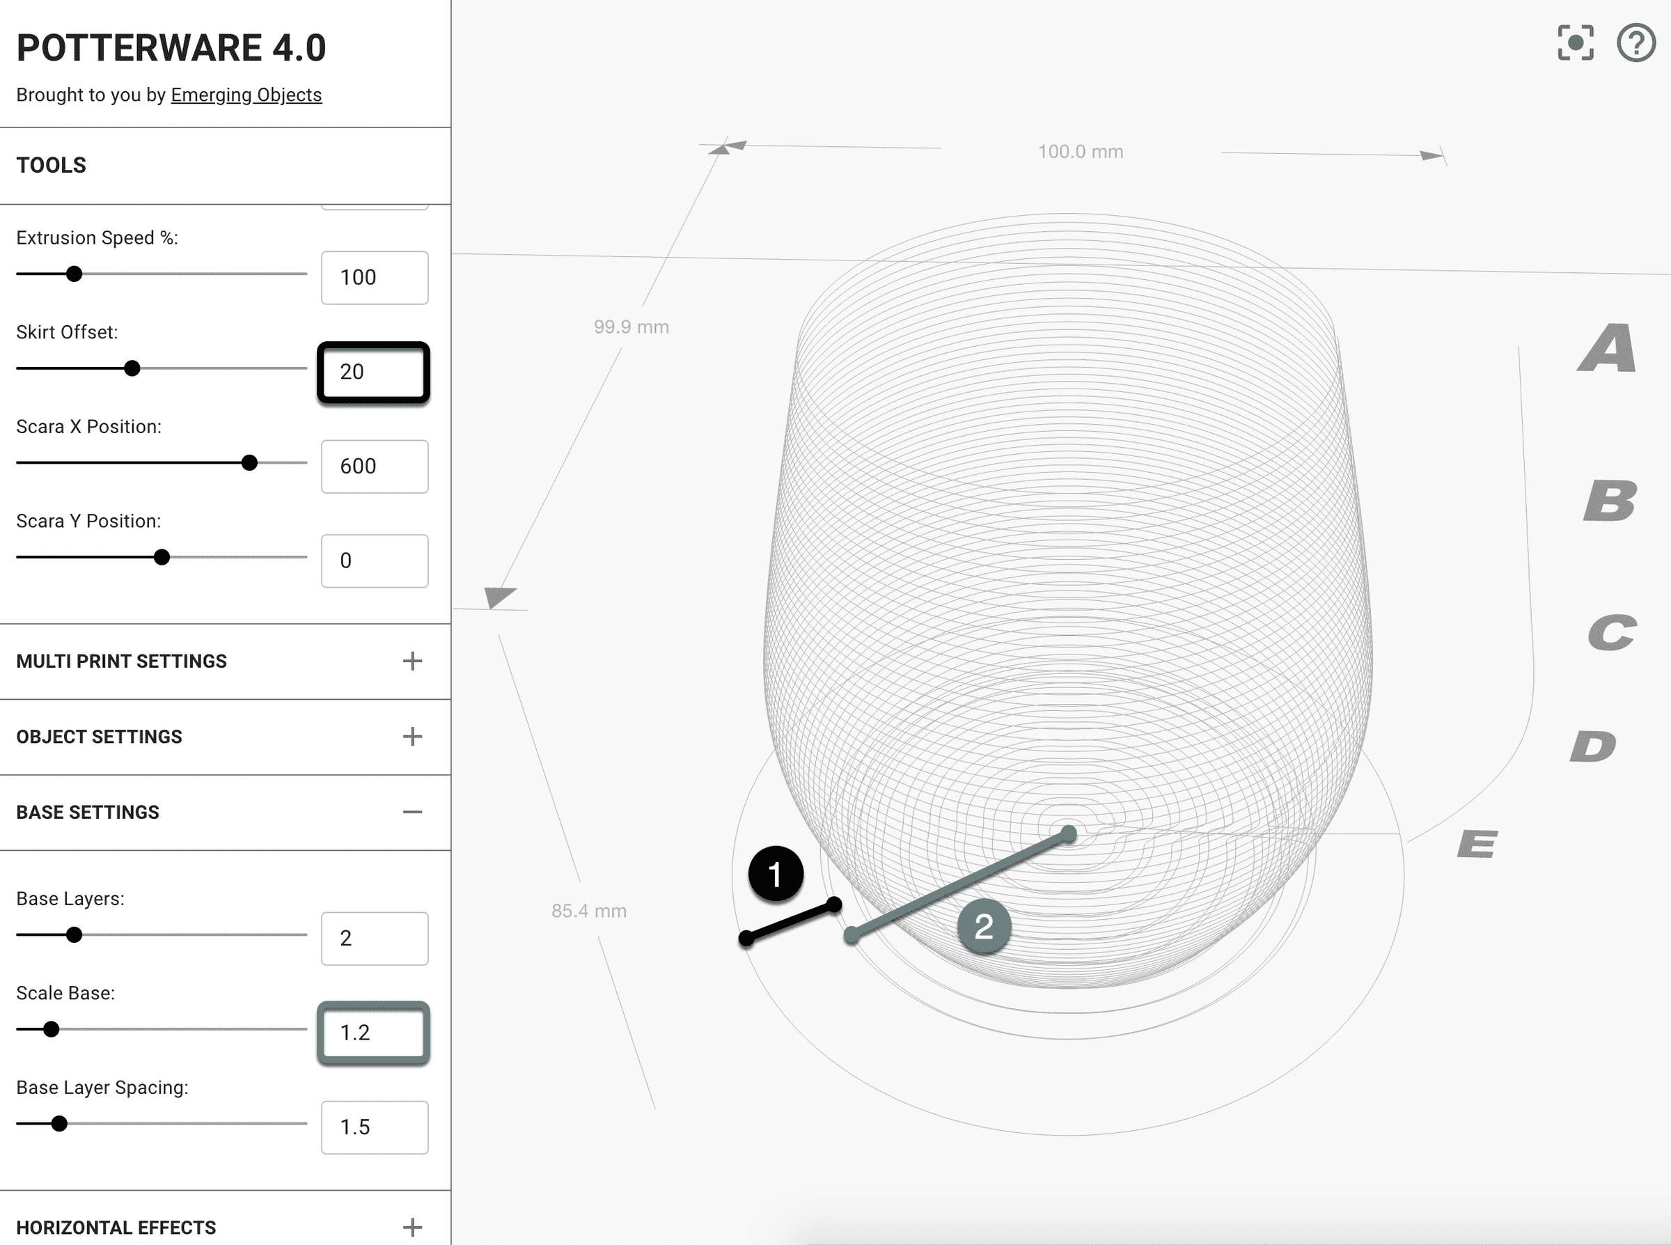Focus the Base Layers value field
Image resolution: width=1671 pixels, height=1245 pixels.
point(375,938)
